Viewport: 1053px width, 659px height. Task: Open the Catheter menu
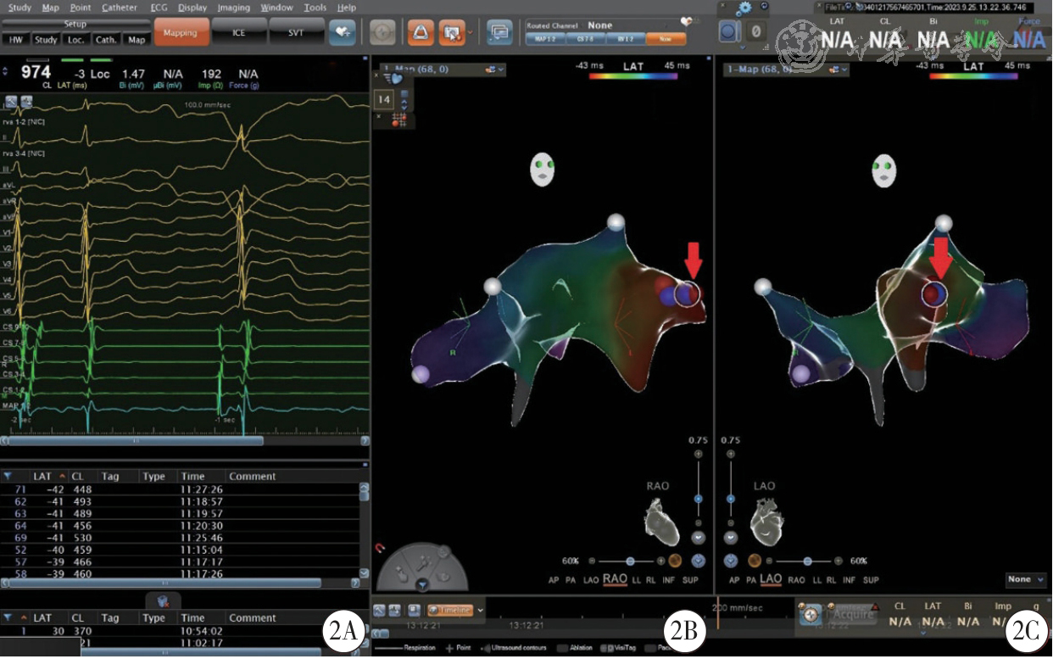(119, 8)
